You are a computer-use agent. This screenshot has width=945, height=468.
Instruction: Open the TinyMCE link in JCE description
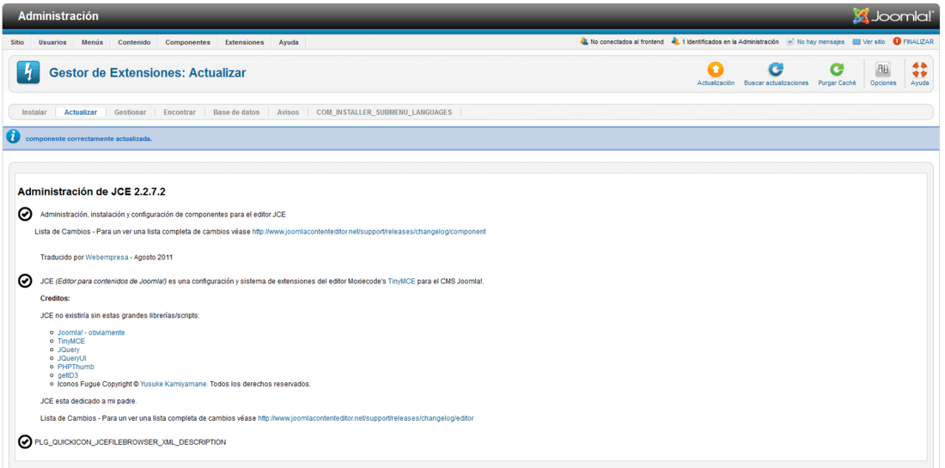coord(401,282)
